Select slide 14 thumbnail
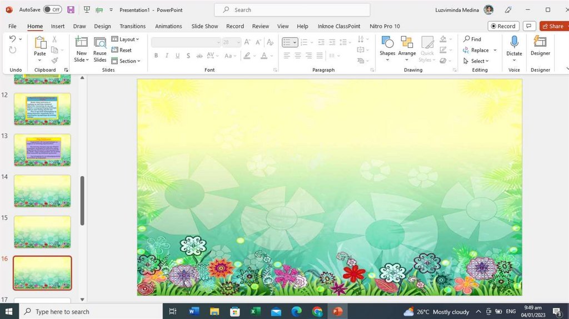 tap(42, 191)
